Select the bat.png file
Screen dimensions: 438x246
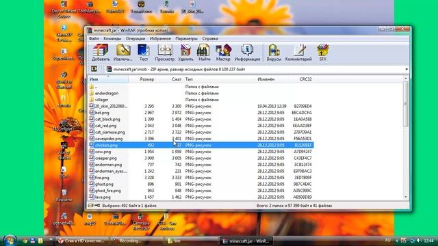point(201,113)
